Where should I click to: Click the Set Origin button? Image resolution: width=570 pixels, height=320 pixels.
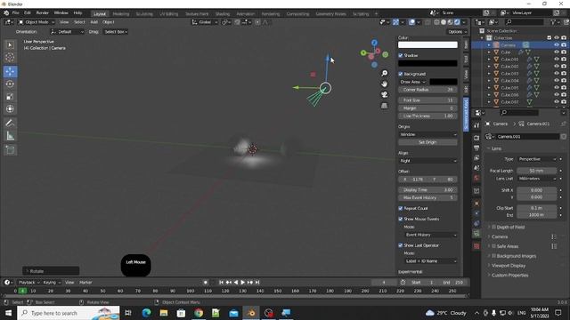(x=427, y=142)
